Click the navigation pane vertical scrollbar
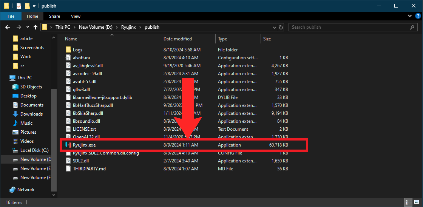 (x=54, y=140)
